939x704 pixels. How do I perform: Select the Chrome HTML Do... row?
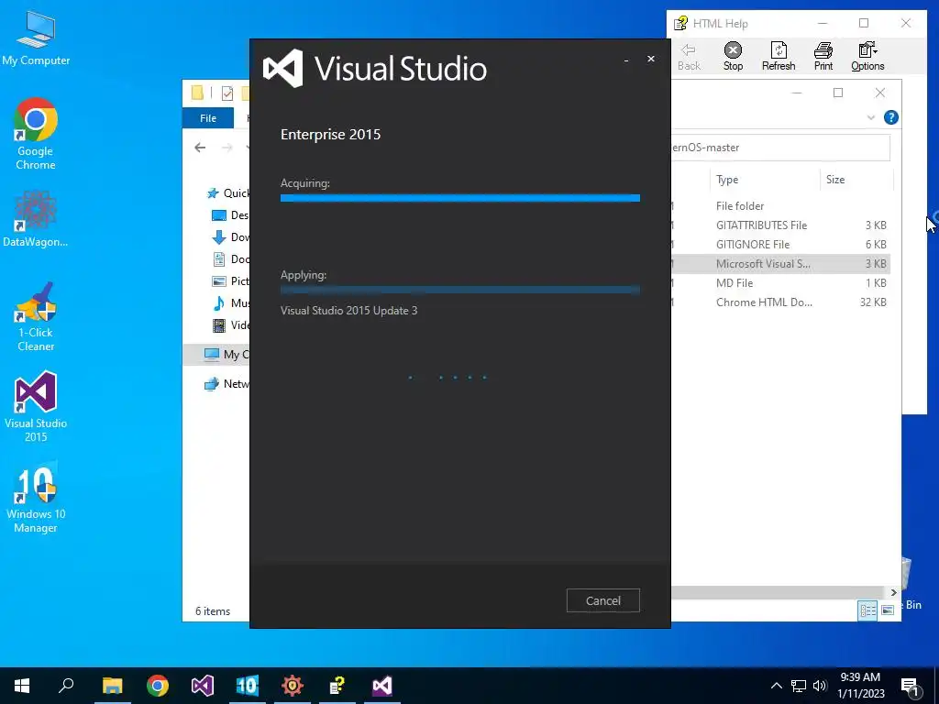coord(781,302)
